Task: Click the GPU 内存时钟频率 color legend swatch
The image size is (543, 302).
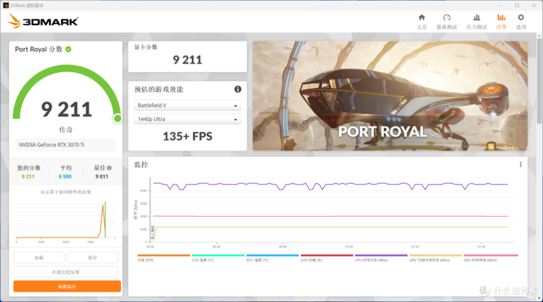Action: coord(435,256)
